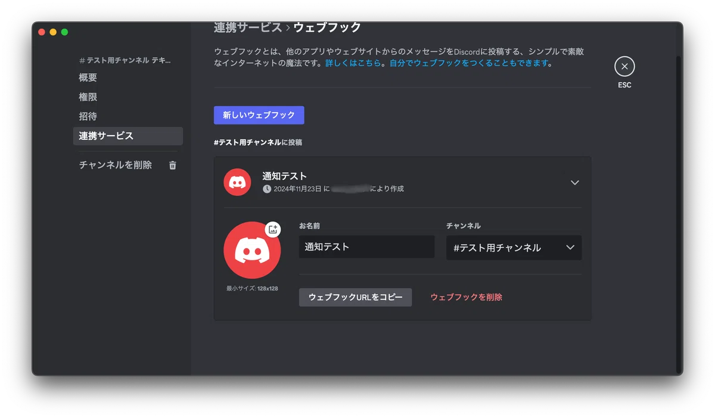
Task: Click the large red Discord avatar image
Action: [x=252, y=250]
